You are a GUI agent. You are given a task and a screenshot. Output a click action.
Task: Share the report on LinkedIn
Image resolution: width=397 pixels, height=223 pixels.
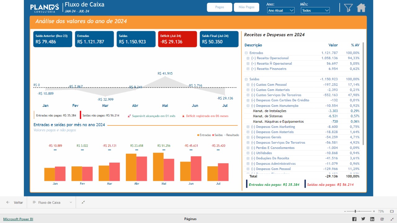[372, 219]
